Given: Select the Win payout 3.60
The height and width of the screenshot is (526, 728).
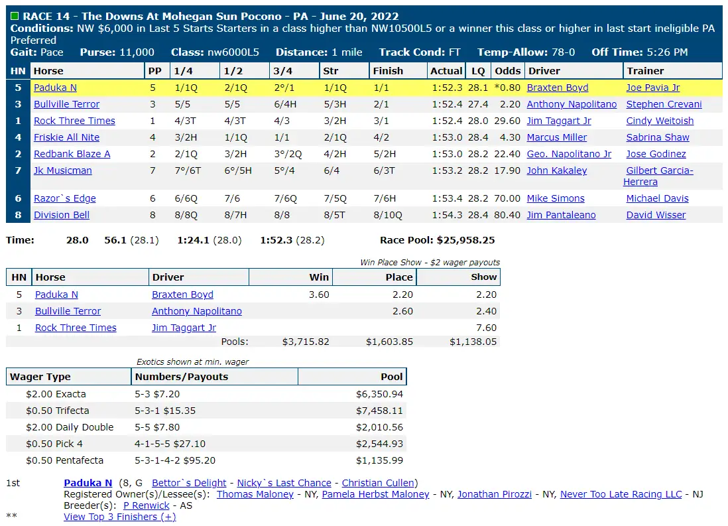Looking at the screenshot, I should point(319,295).
